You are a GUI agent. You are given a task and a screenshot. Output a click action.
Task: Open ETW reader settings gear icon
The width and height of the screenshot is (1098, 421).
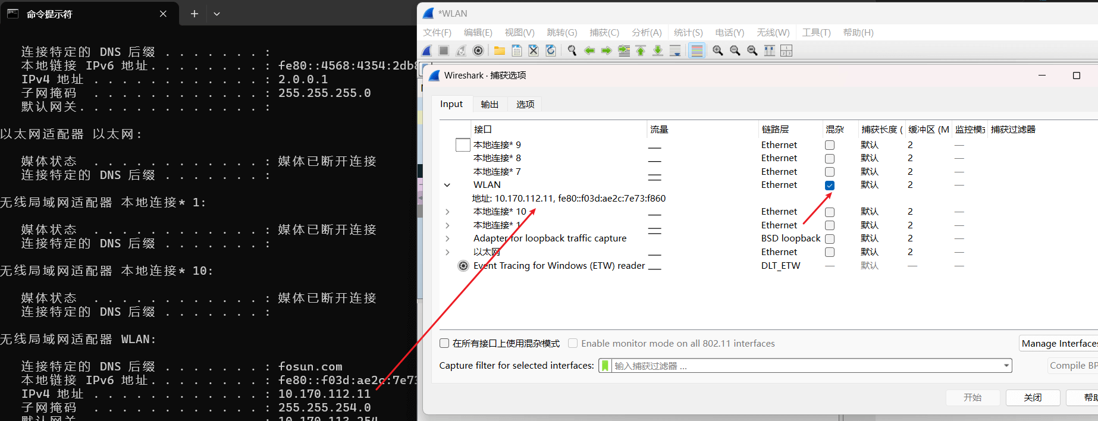click(x=463, y=266)
